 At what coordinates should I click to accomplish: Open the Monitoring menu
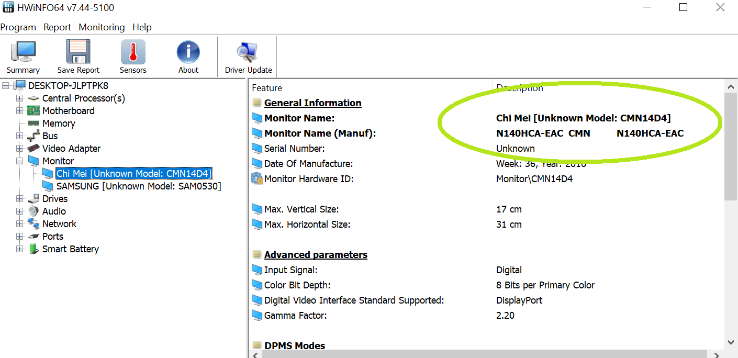(102, 27)
